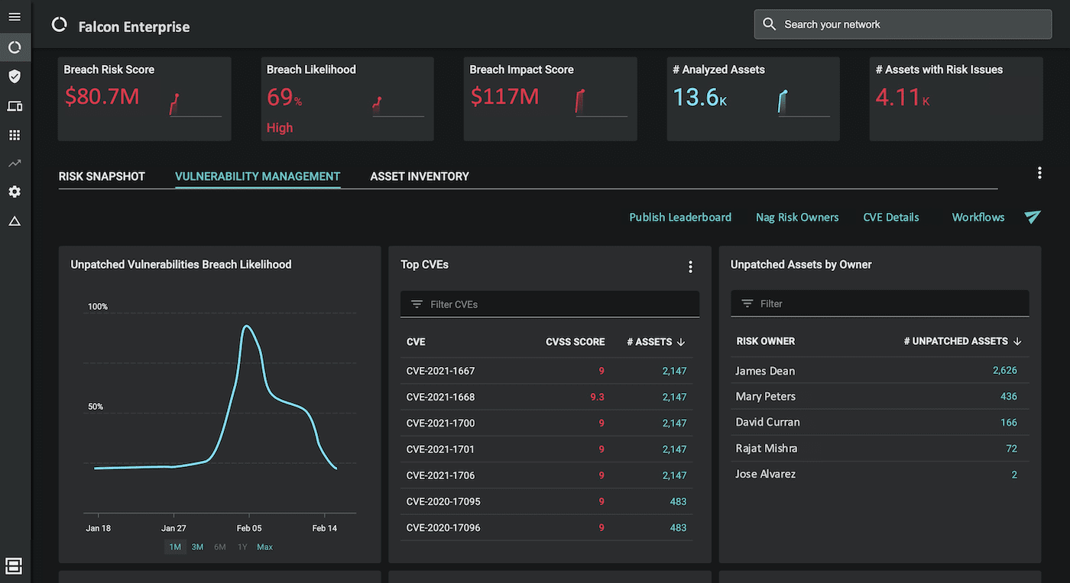Viewport: 1070px width, 583px height.
Task: Select the Max chart range
Action: [264, 547]
